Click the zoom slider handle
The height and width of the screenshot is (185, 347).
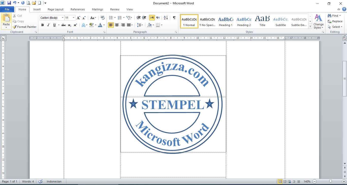[330, 181]
